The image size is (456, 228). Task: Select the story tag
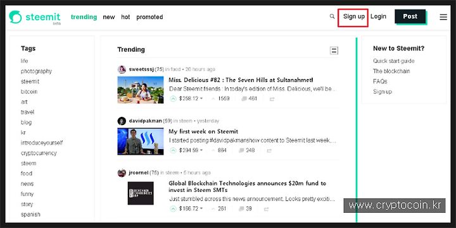[27, 205]
